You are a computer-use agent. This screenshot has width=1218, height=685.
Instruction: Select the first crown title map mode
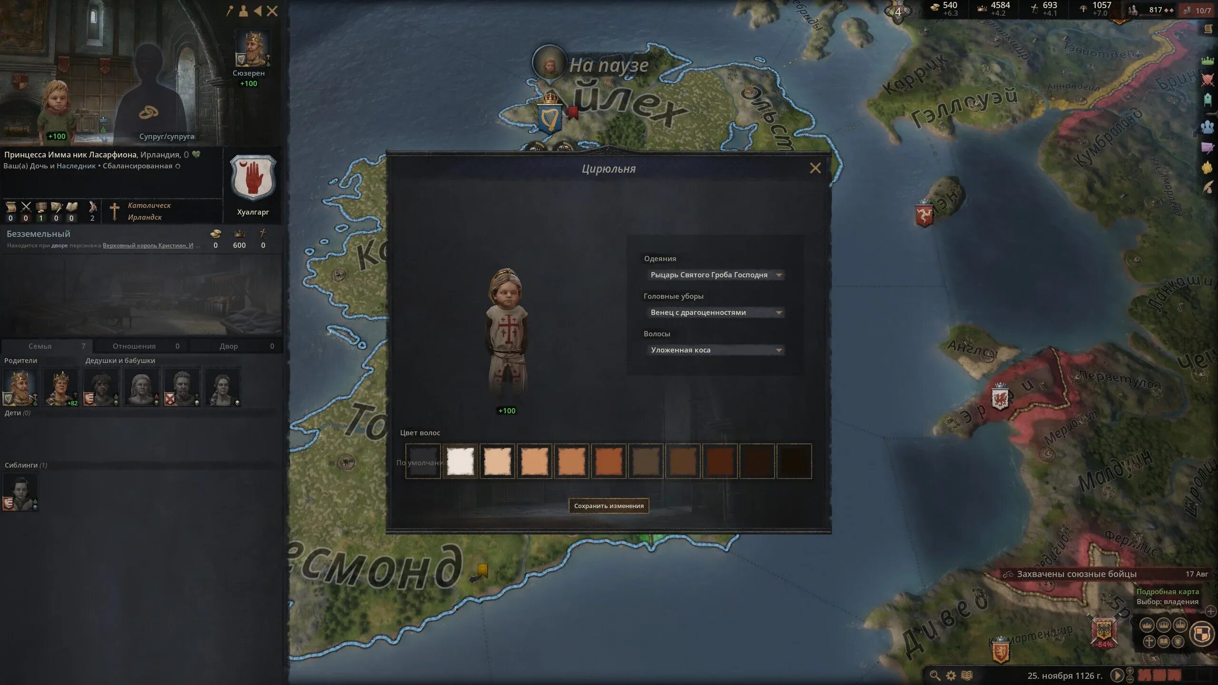coord(1147,625)
